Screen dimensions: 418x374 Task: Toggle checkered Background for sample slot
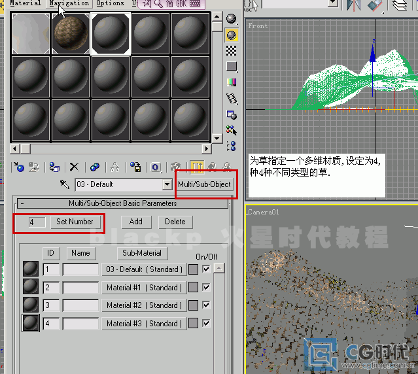(x=231, y=50)
